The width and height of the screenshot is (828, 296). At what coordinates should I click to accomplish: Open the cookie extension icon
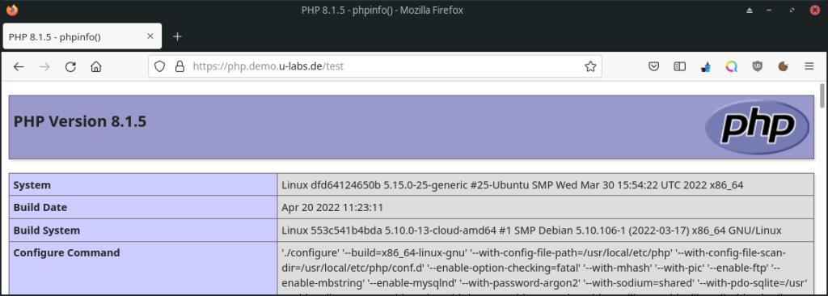click(x=783, y=66)
